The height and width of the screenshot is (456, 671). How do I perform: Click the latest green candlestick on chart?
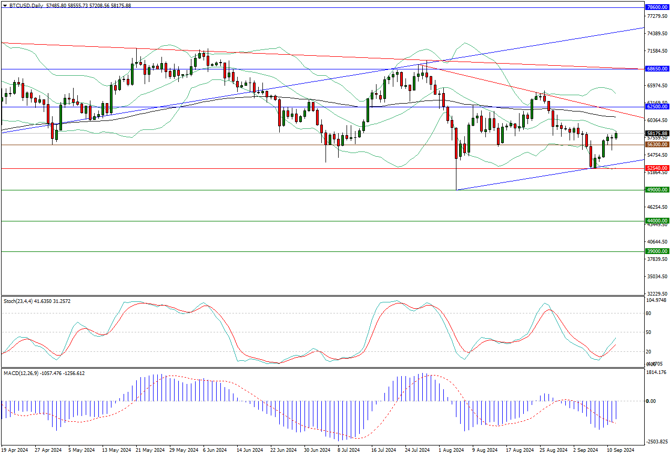(616, 136)
